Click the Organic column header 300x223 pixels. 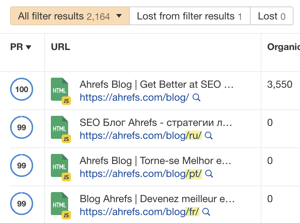click(283, 47)
